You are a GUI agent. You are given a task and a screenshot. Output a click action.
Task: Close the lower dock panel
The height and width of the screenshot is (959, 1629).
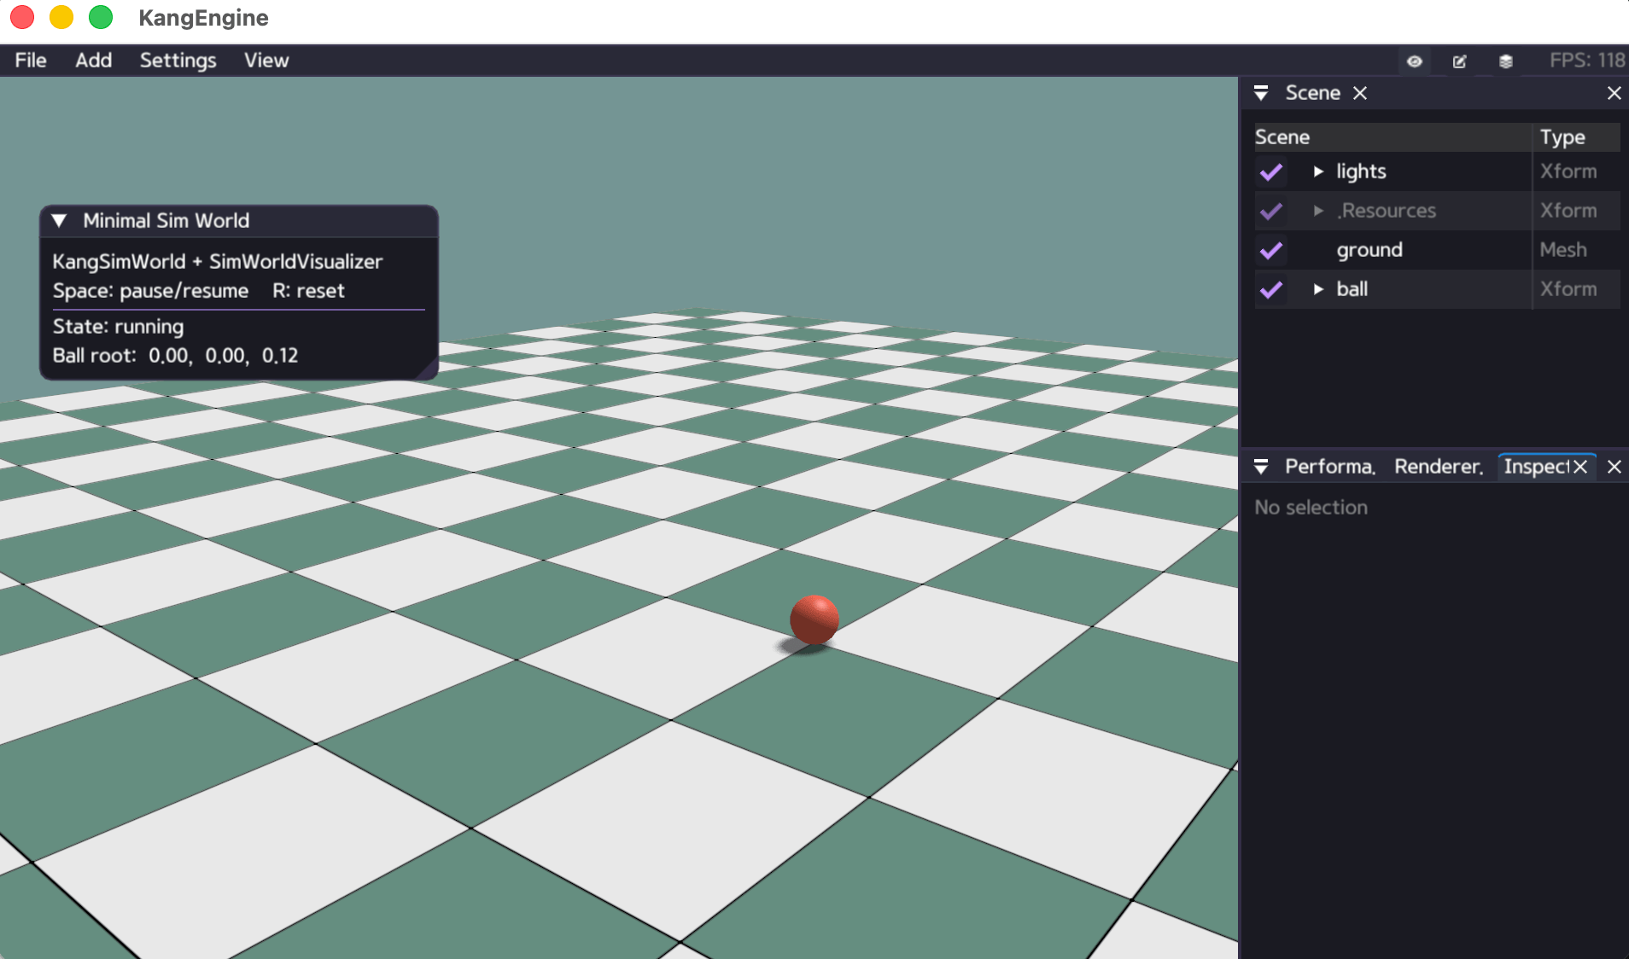pos(1614,467)
